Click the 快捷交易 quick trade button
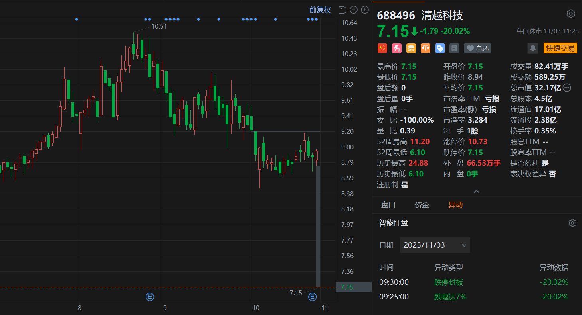This screenshot has width=582, height=315. pos(560,48)
